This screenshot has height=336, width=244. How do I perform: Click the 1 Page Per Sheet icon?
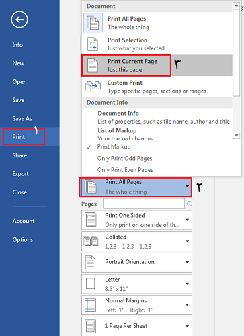point(91,326)
